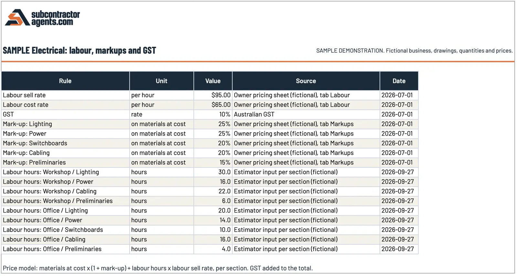This screenshot has width=517, height=276.
Task: Click the '4.0' hours value
Action: tap(213, 249)
